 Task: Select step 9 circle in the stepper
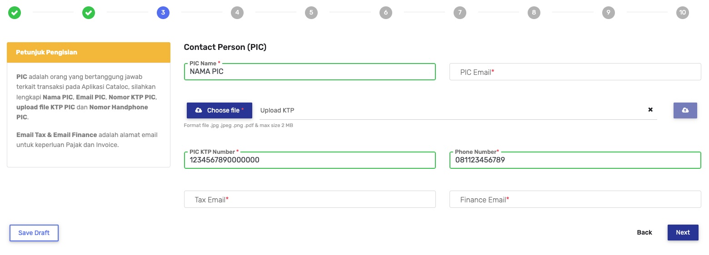tap(608, 13)
